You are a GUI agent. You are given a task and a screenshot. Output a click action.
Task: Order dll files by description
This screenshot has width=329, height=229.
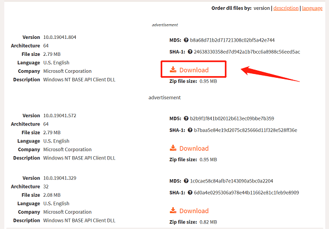286,8
